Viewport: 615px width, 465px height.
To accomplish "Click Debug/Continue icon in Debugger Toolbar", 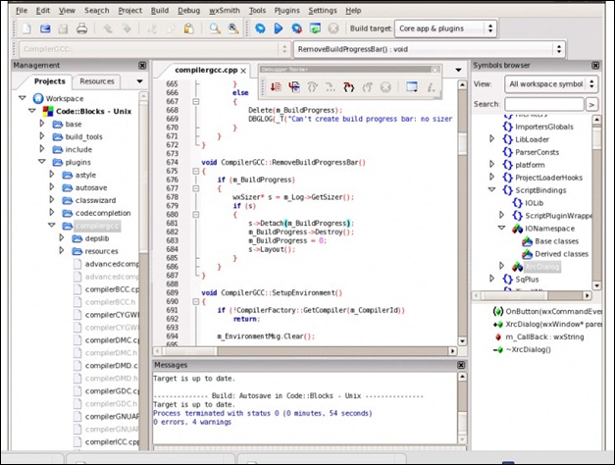I will click(276, 86).
